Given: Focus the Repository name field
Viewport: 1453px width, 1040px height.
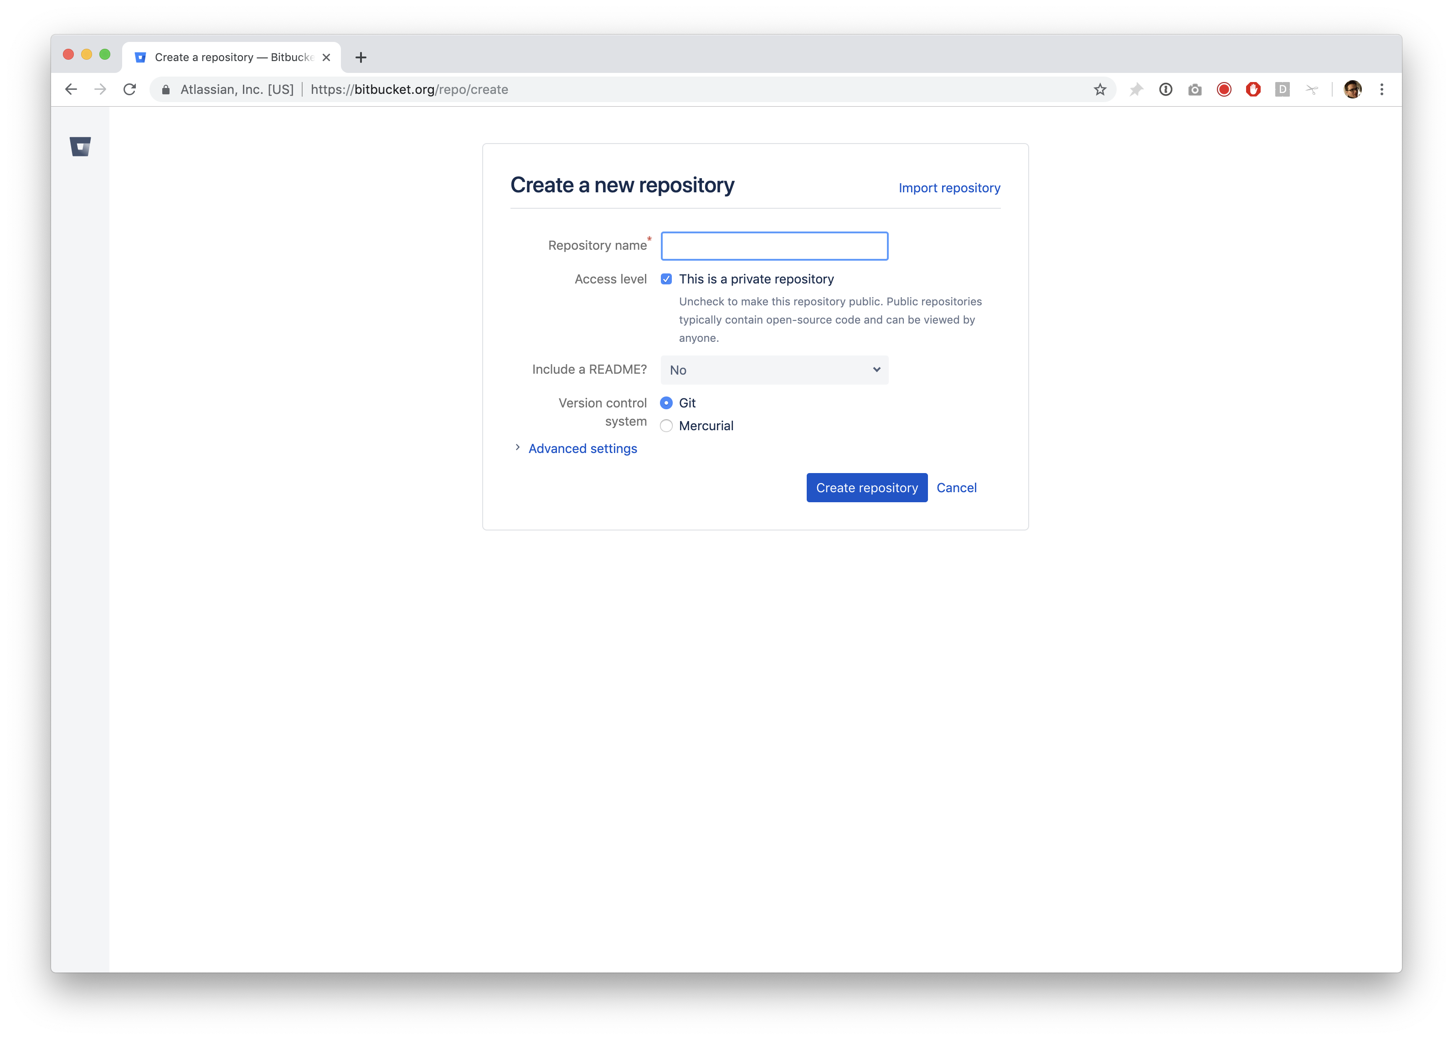Looking at the screenshot, I should 774,246.
